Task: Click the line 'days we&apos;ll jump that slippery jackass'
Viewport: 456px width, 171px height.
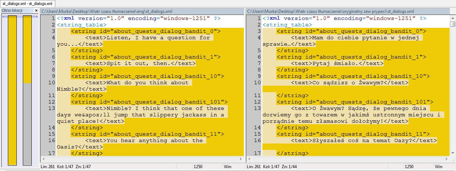Action: 142,115
